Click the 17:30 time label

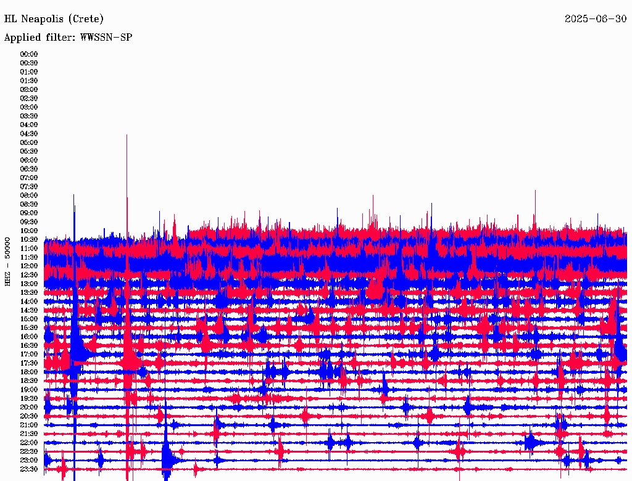29,363
